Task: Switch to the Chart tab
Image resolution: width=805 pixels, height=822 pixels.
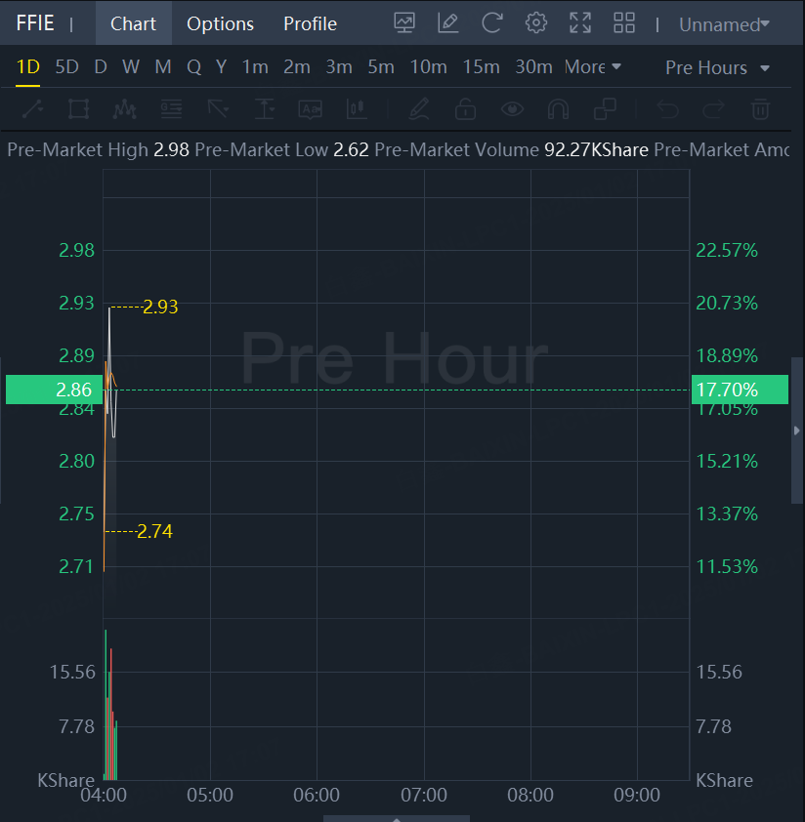Action: point(133,23)
